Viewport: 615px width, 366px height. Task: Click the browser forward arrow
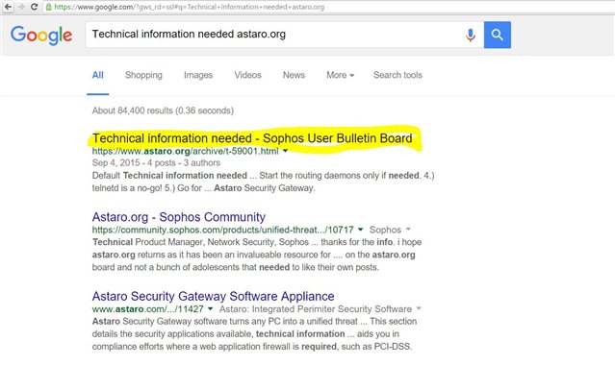click(x=21, y=7)
